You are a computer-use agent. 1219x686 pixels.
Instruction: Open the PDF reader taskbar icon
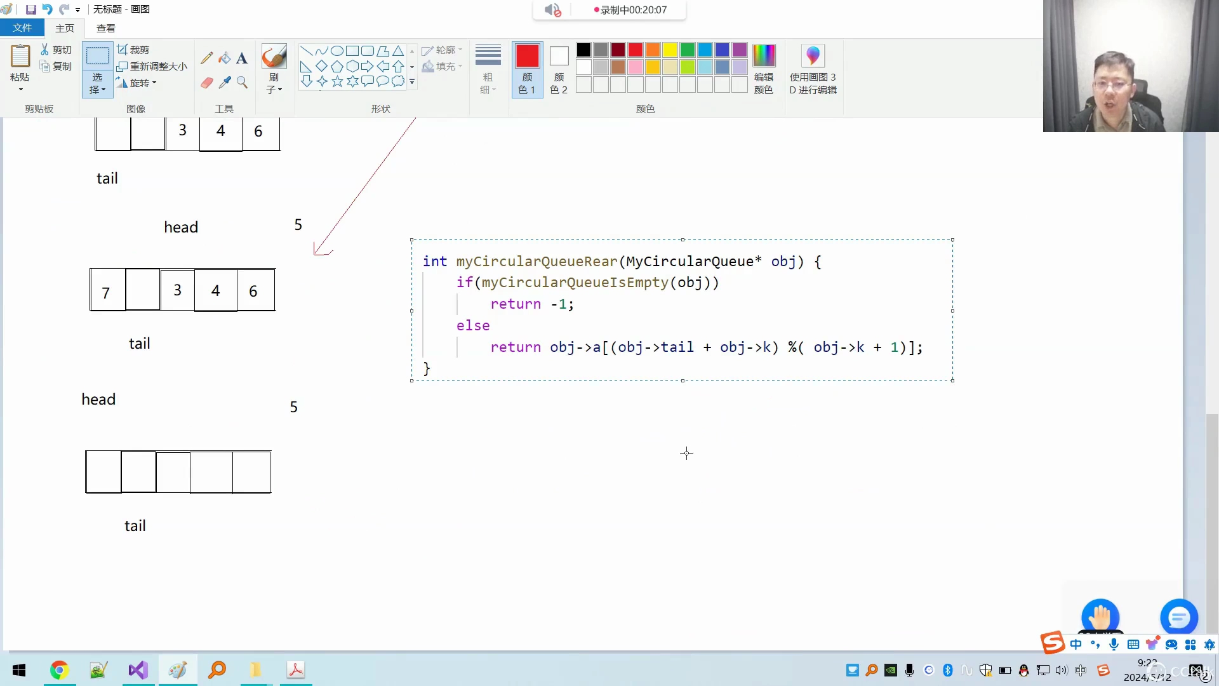(296, 670)
